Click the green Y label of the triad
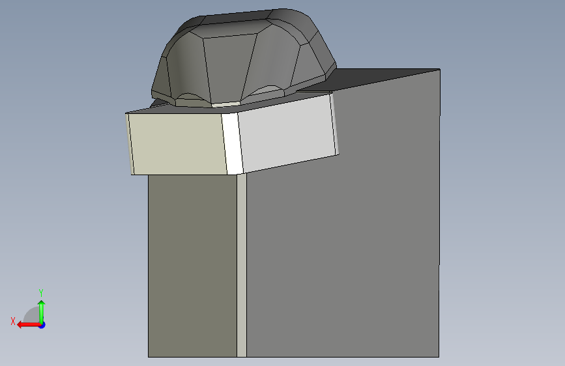Image resolution: width=565 pixels, height=366 pixels. 41,292
